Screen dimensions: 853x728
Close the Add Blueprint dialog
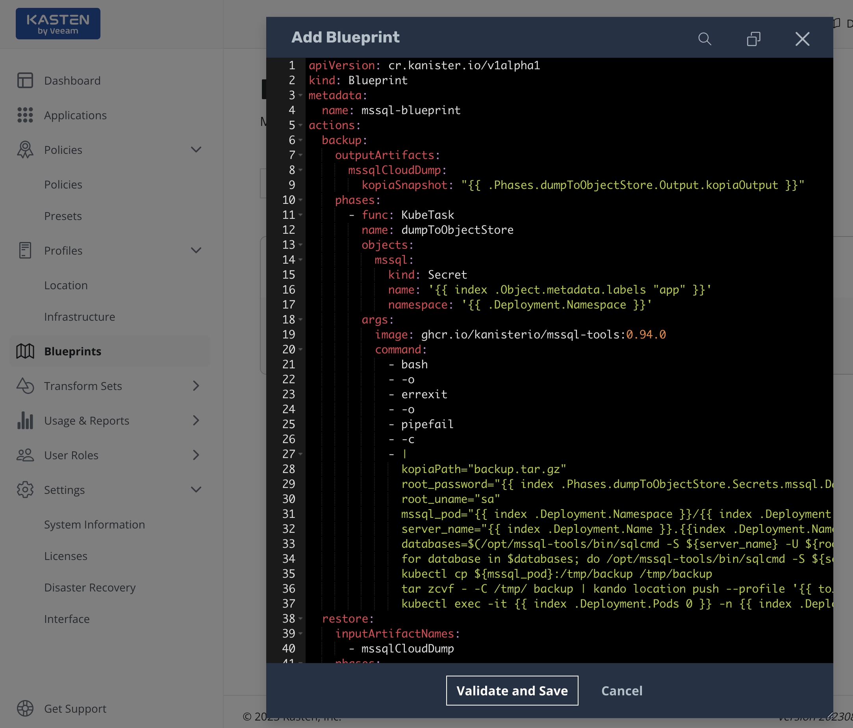click(x=802, y=39)
